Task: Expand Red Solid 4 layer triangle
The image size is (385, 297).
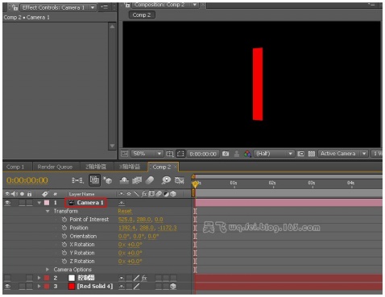Action: [39, 287]
